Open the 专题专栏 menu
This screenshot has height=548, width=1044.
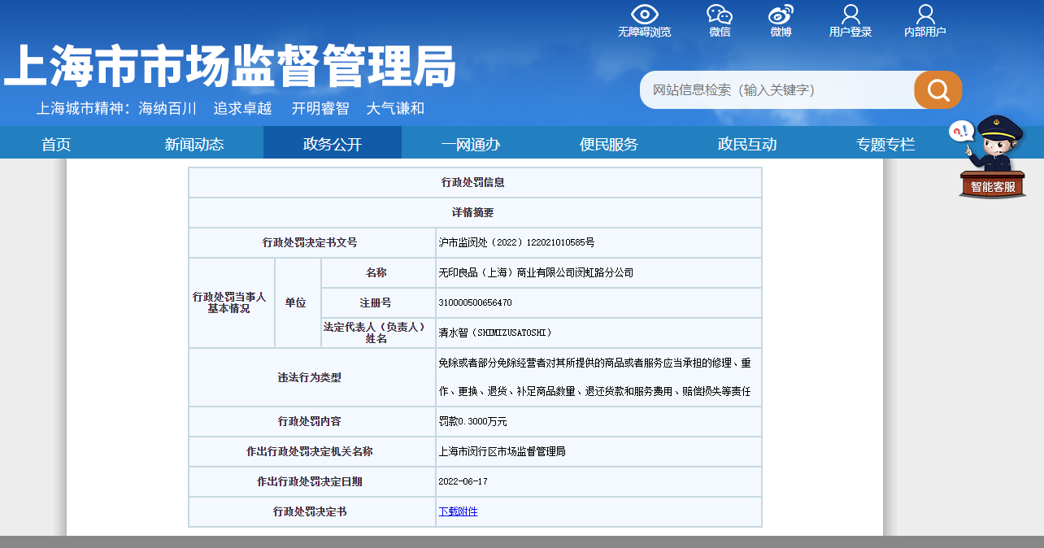tap(885, 144)
